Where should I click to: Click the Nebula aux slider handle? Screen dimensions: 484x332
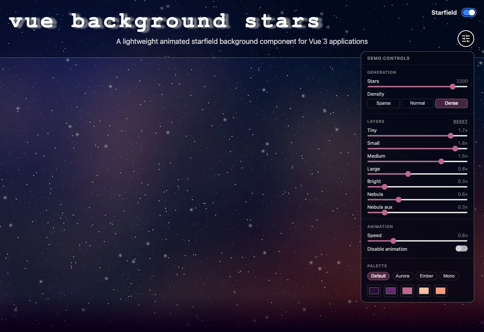(385, 213)
